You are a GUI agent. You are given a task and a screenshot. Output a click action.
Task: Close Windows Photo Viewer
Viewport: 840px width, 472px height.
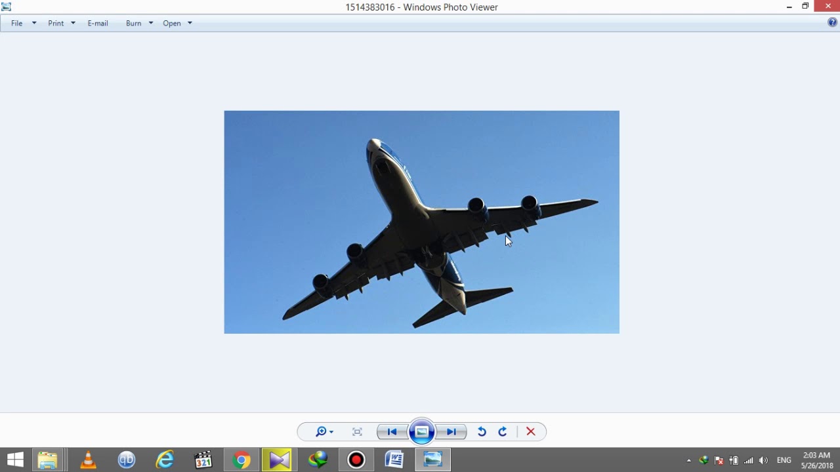point(827,6)
